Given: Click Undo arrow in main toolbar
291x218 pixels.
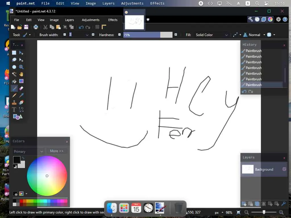Looking at the screenshot, I should pyautogui.click(x=81, y=27).
